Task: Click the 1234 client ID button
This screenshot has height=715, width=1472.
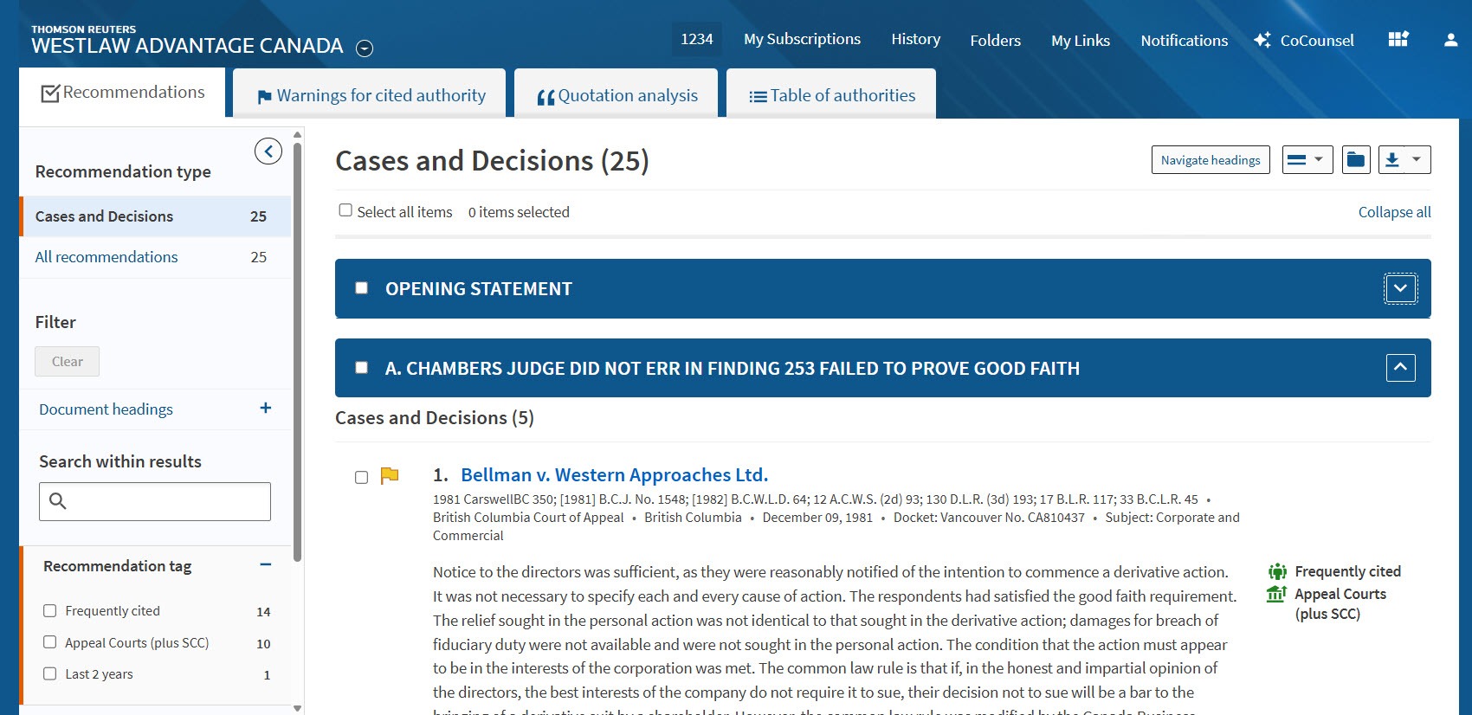Action: pyautogui.click(x=697, y=39)
